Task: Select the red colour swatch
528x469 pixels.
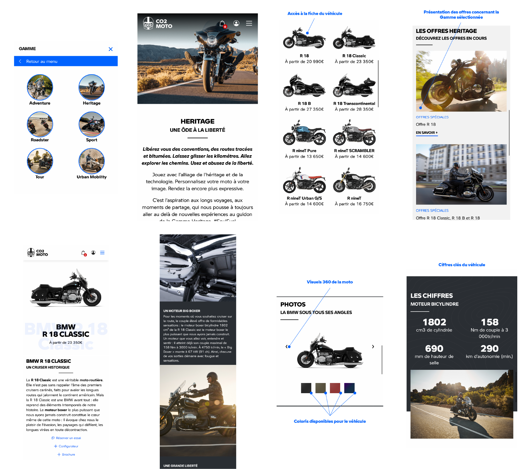Action: [335, 388]
